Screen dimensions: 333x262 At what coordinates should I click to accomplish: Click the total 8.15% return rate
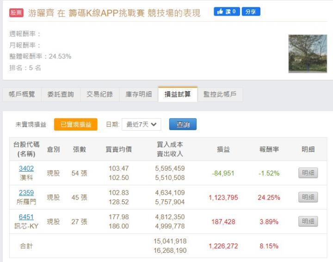click(x=269, y=246)
